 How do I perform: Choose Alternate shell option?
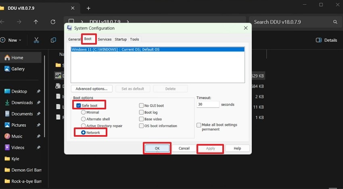(84, 119)
